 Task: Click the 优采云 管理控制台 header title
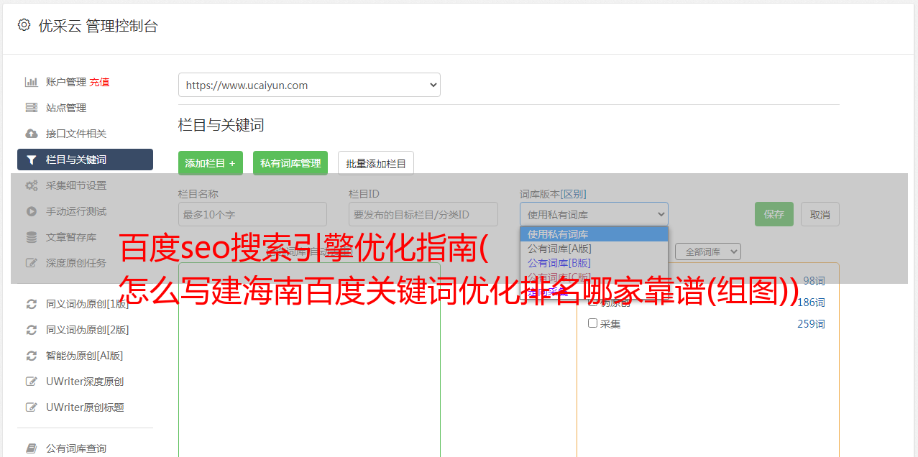98,26
